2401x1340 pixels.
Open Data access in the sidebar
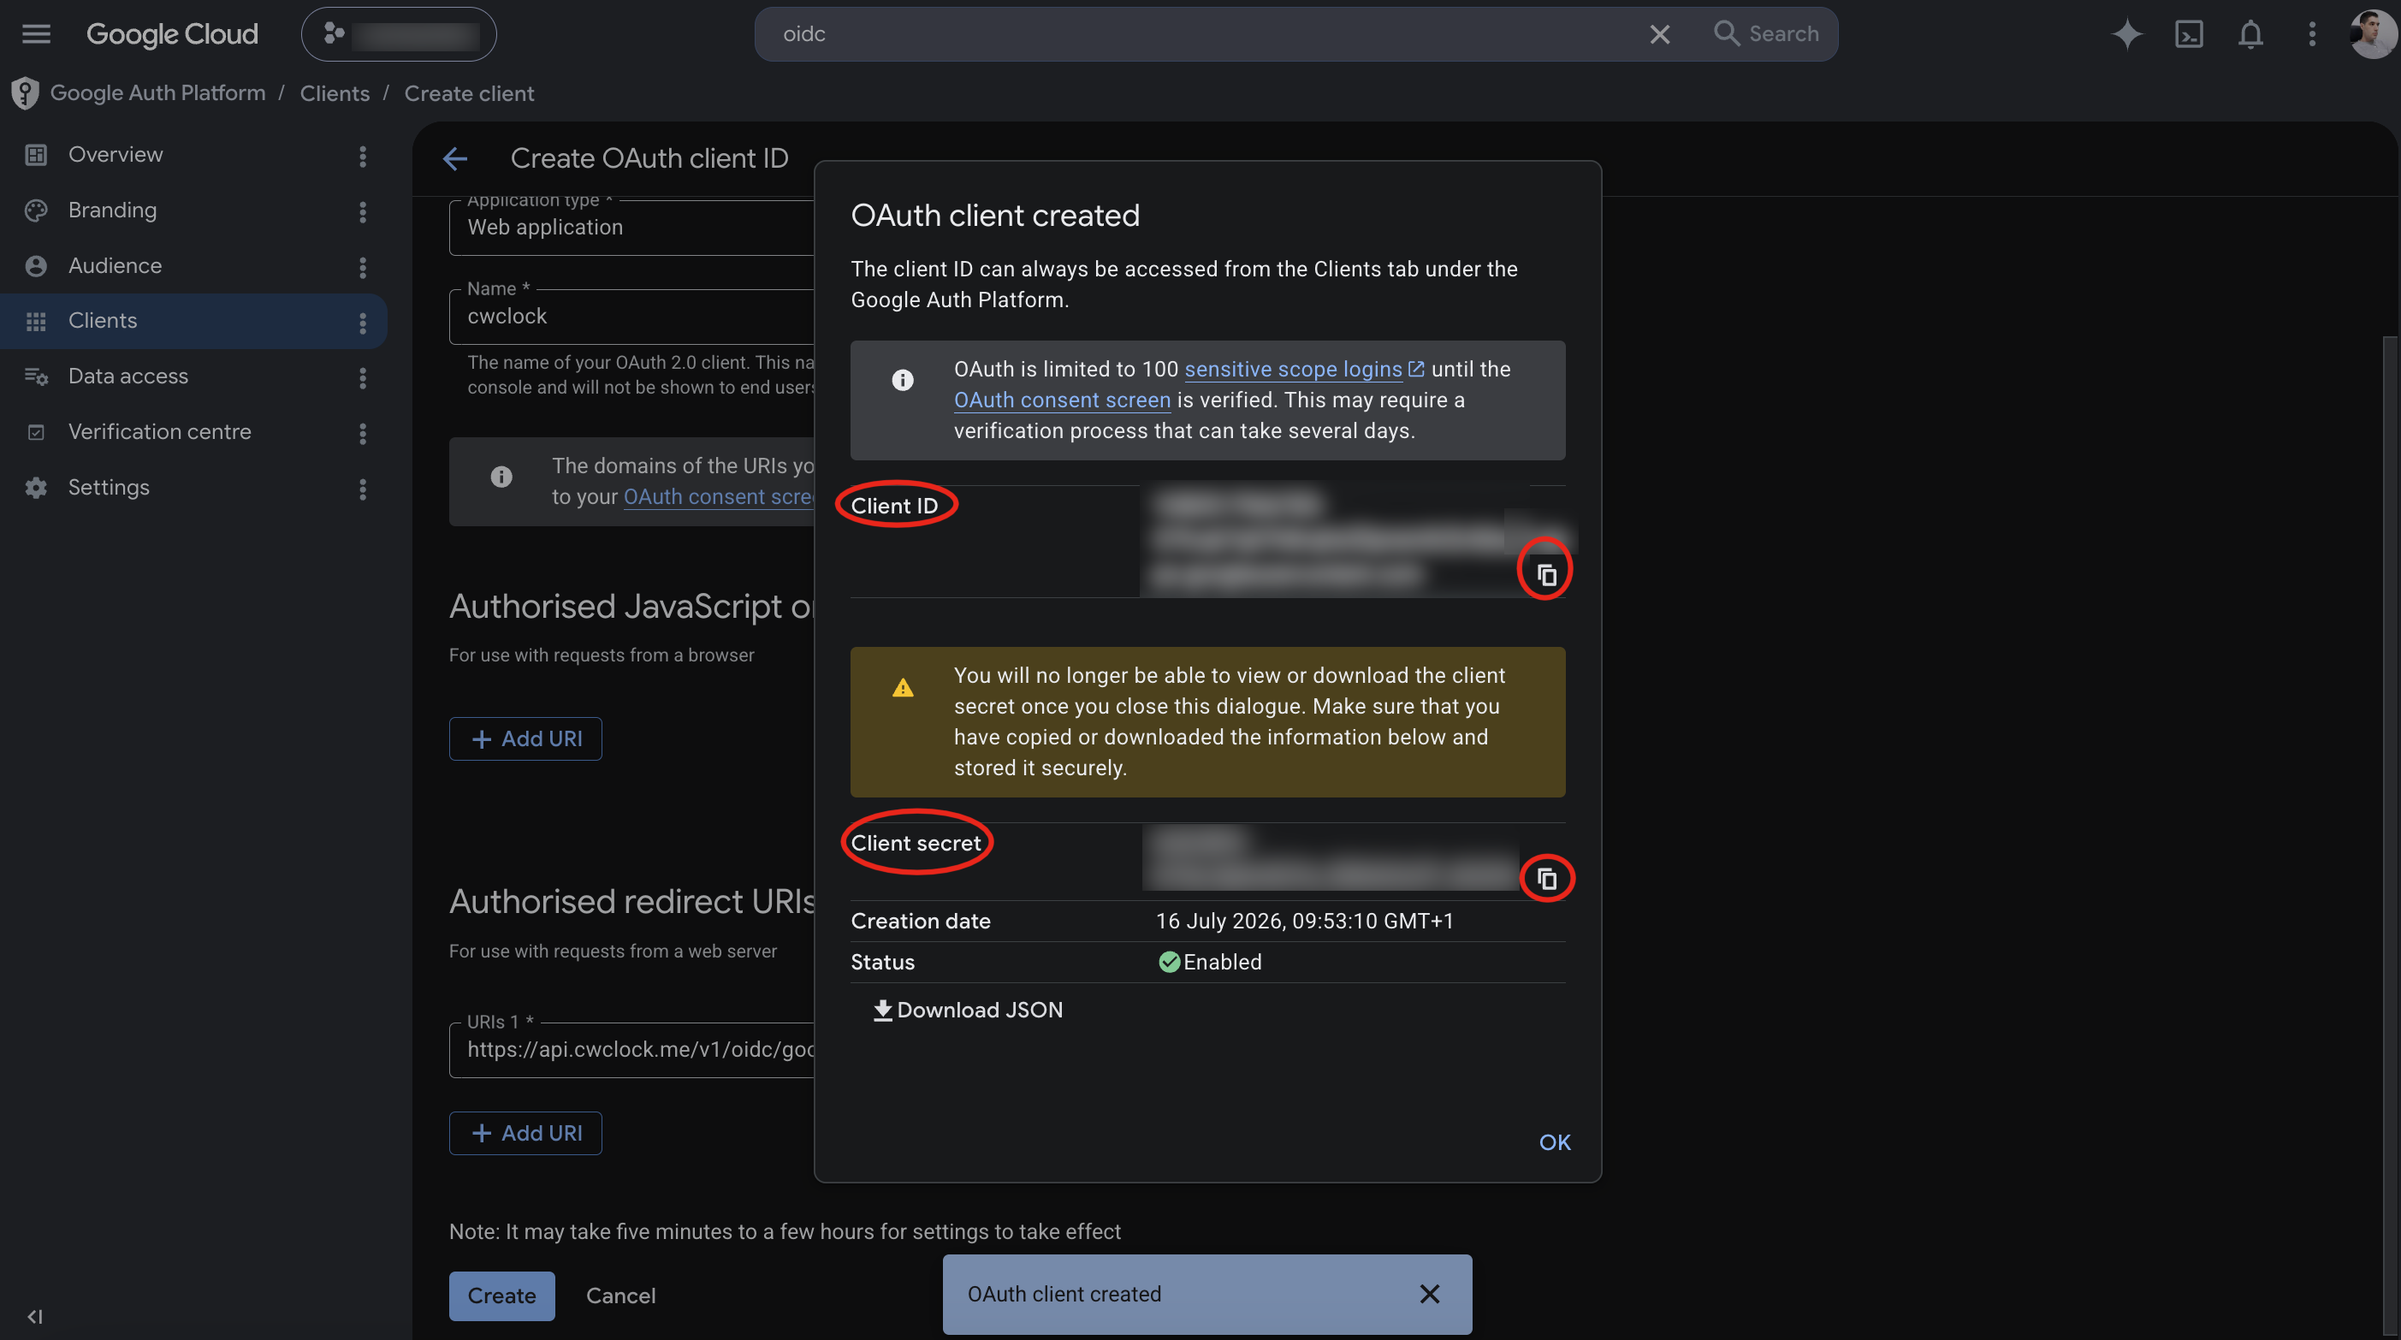click(127, 377)
